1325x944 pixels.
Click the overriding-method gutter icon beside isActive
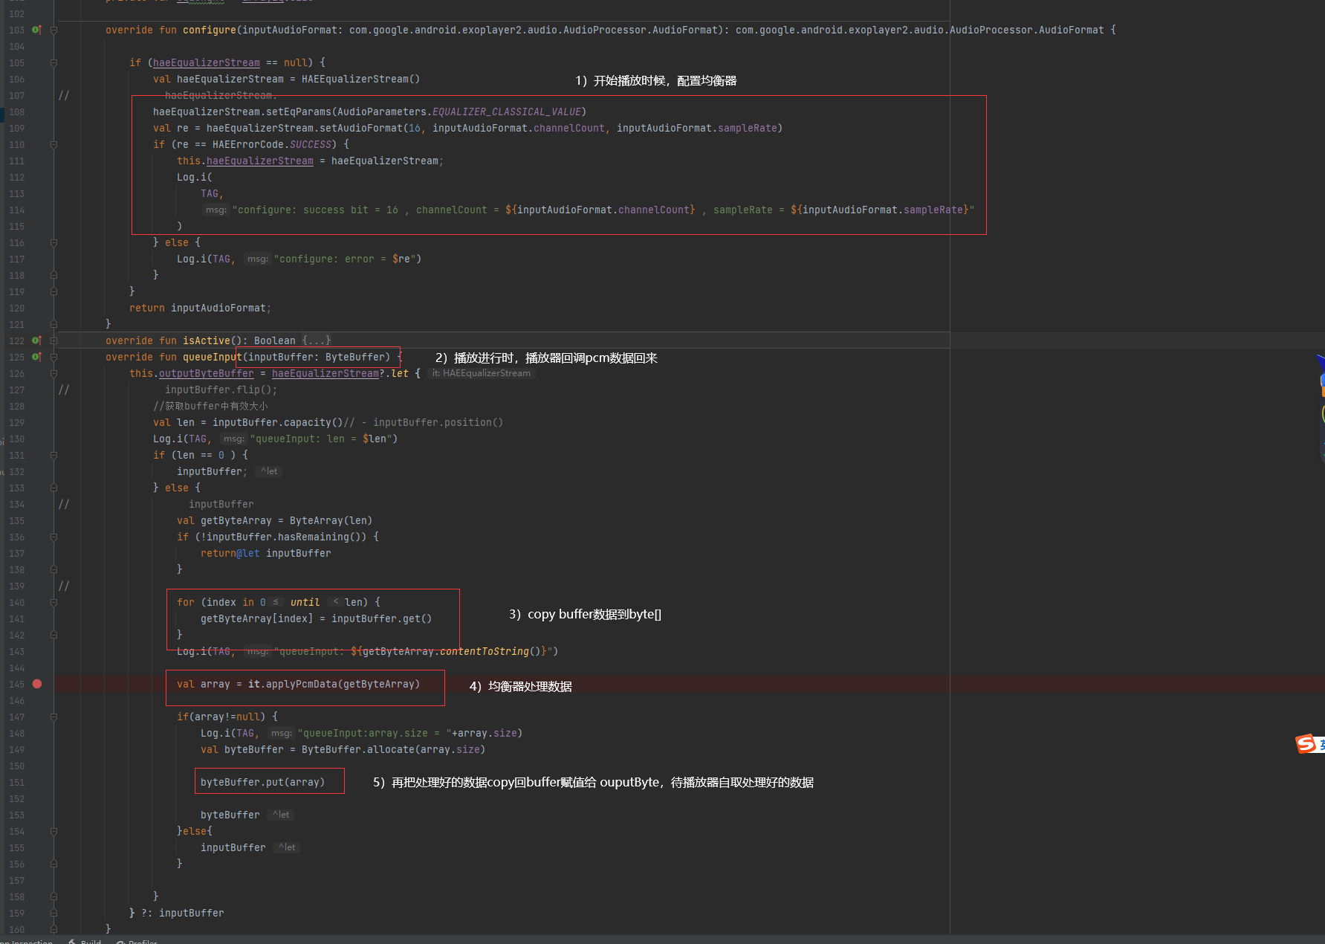(x=36, y=340)
